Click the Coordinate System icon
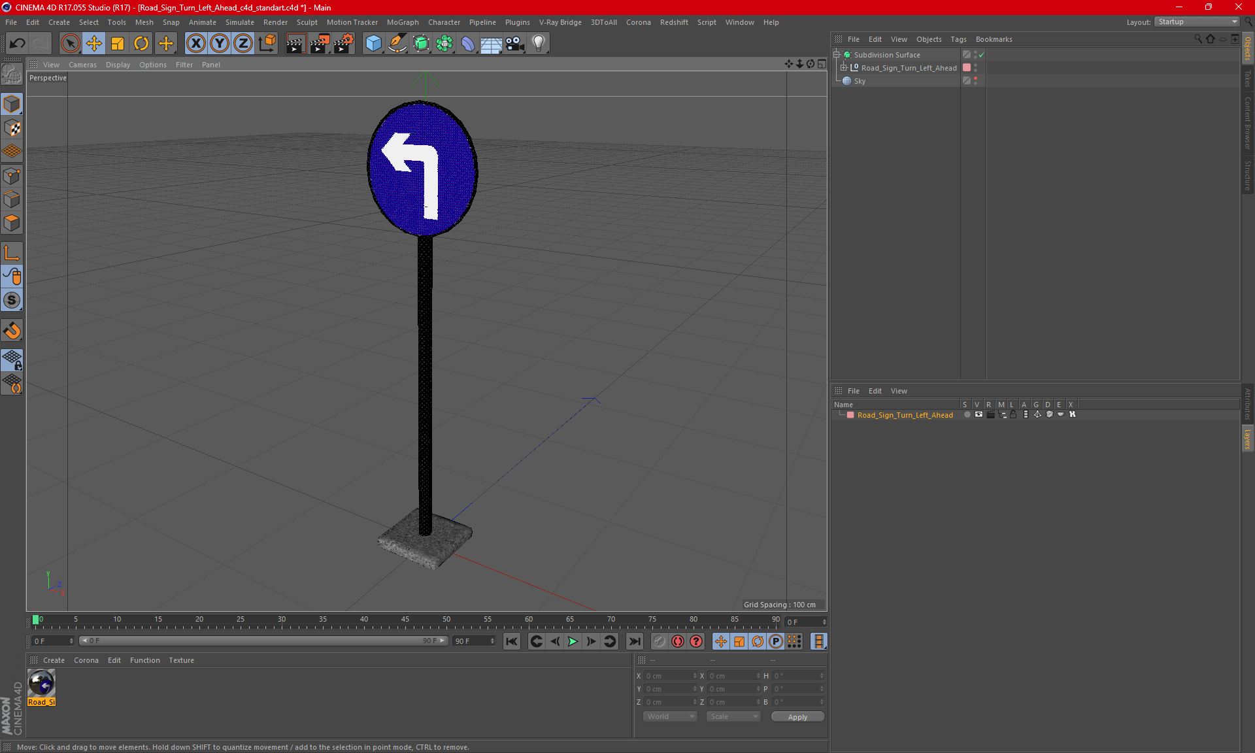The height and width of the screenshot is (753, 1255). [267, 43]
